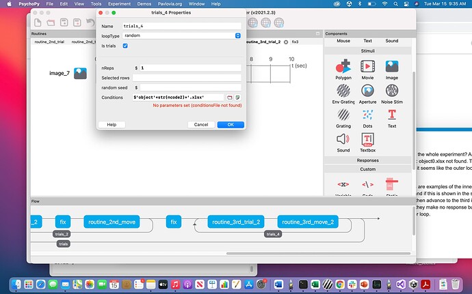Add a Variable custom component
The height and width of the screenshot is (294, 472).
pos(343,184)
